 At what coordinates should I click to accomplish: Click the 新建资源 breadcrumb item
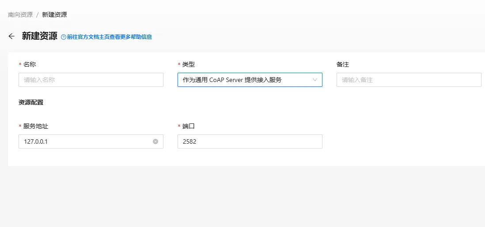pos(54,15)
